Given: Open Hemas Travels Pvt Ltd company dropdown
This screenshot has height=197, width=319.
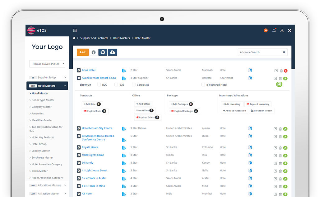Looking at the screenshot, I should pyautogui.click(x=47, y=64).
